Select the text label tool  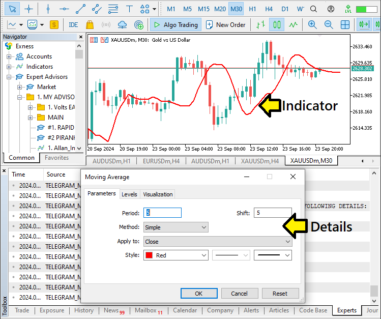point(129,9)
